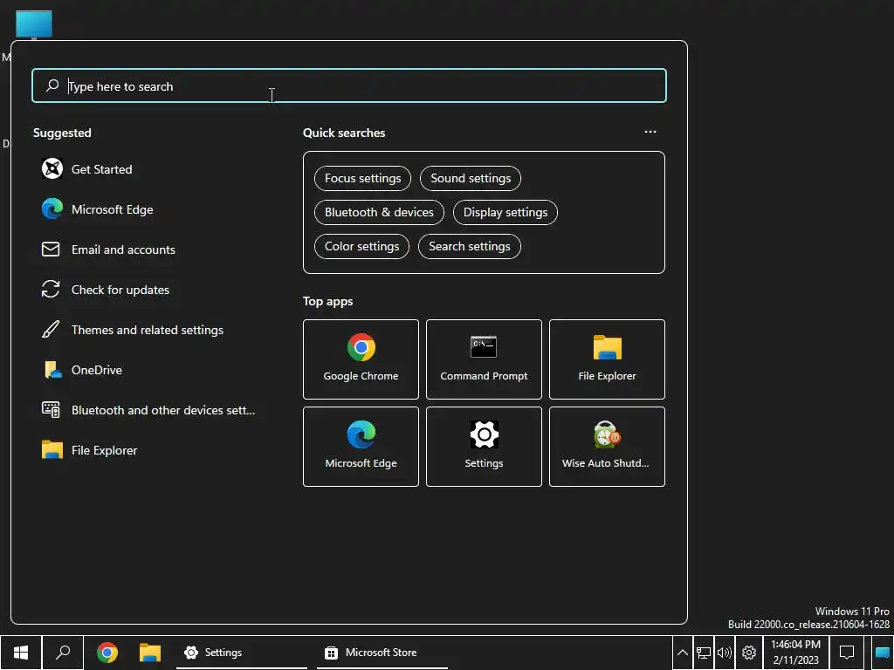Choose Search settings quick search
This screenshot has width=894, height=670.
[469, 247]
